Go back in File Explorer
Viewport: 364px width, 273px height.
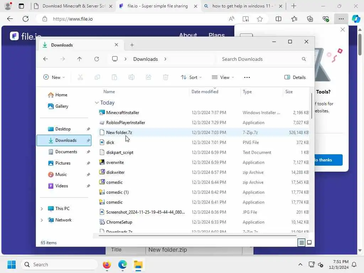coord(45,59)
